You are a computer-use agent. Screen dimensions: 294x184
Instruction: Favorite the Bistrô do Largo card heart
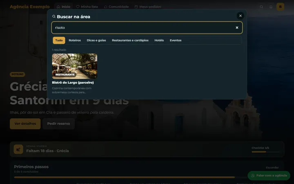pyautogui.click(x=92, y=58)
